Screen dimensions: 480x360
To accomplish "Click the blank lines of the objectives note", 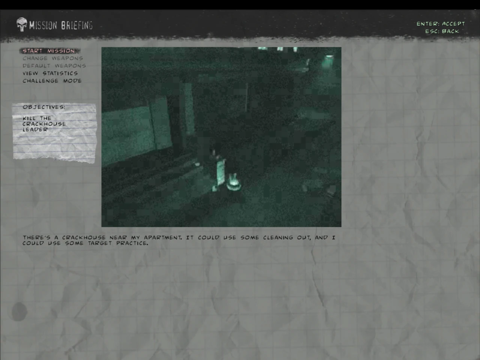I will pos(54,148).
